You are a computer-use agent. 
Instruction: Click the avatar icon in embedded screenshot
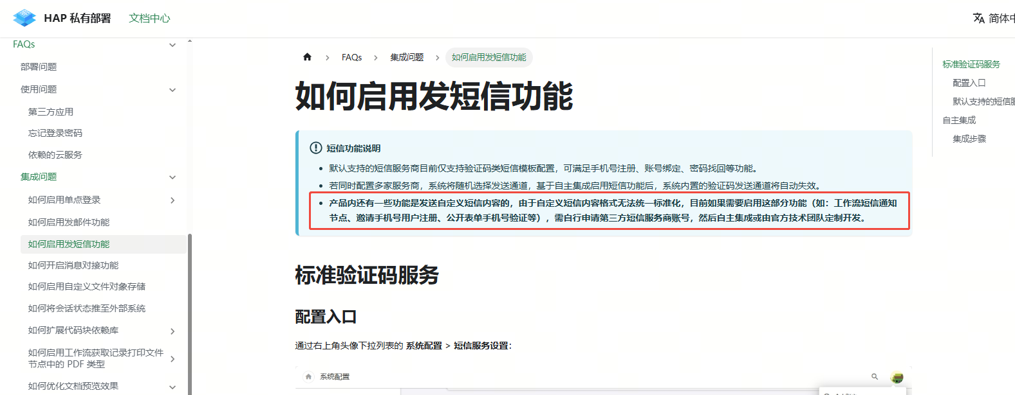tap(897, 377)
